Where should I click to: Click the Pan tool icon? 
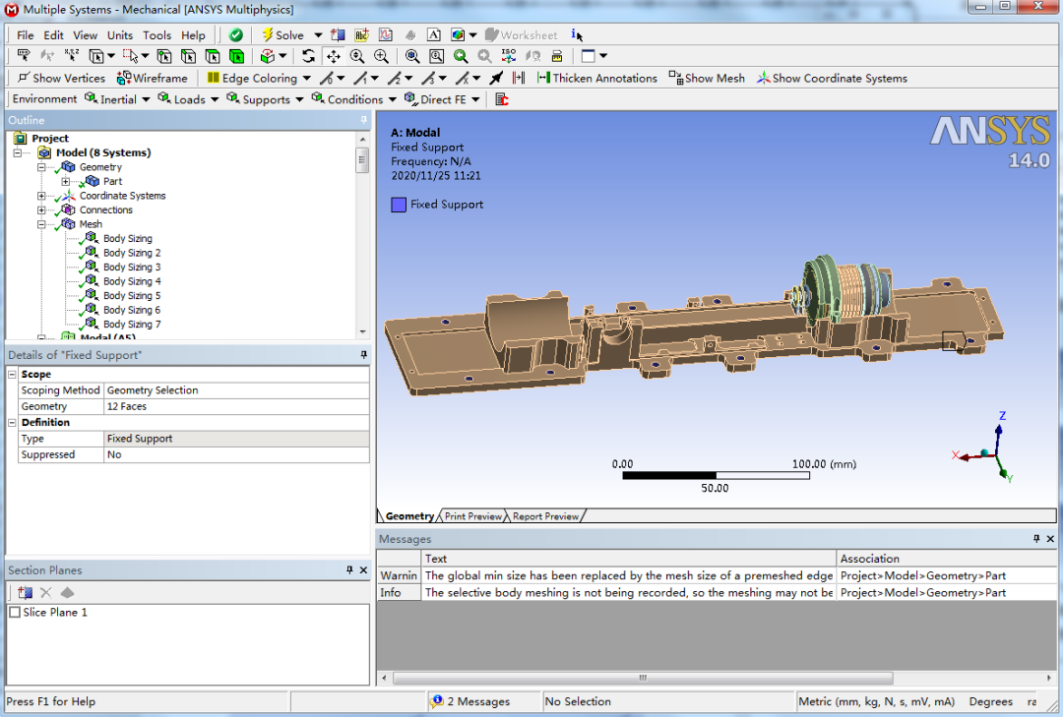click(x=333, y=56)
